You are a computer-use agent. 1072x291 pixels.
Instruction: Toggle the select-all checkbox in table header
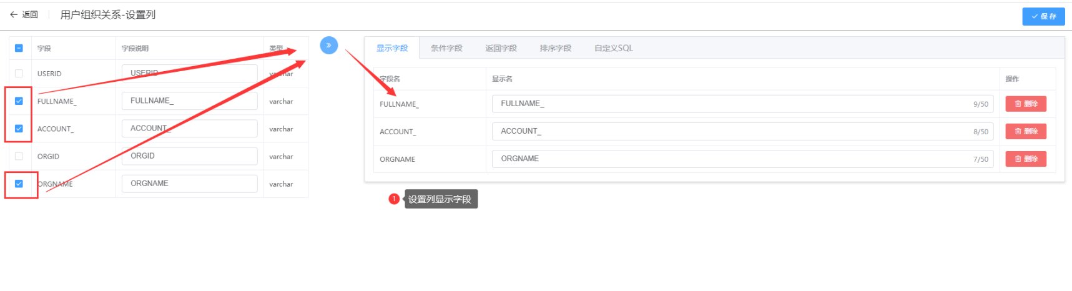coord(19,48)
